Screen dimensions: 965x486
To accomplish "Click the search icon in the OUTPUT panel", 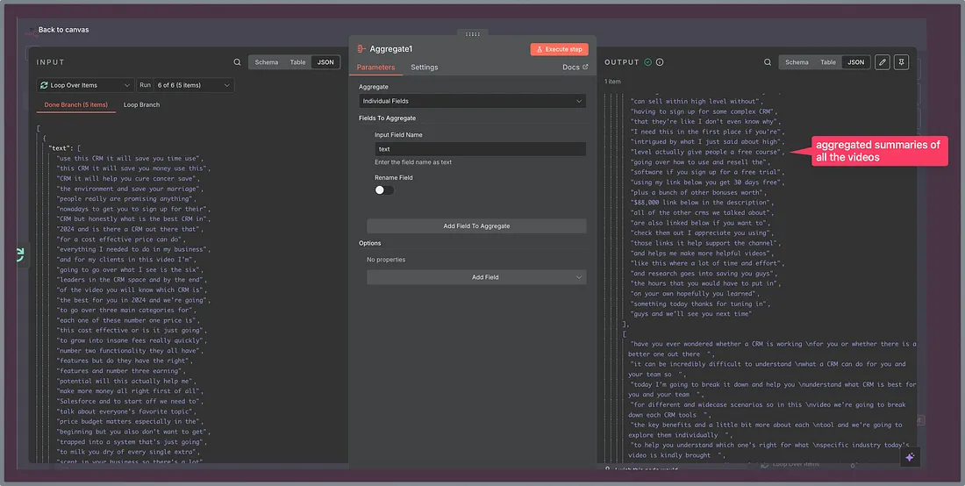I will (768, 62).
